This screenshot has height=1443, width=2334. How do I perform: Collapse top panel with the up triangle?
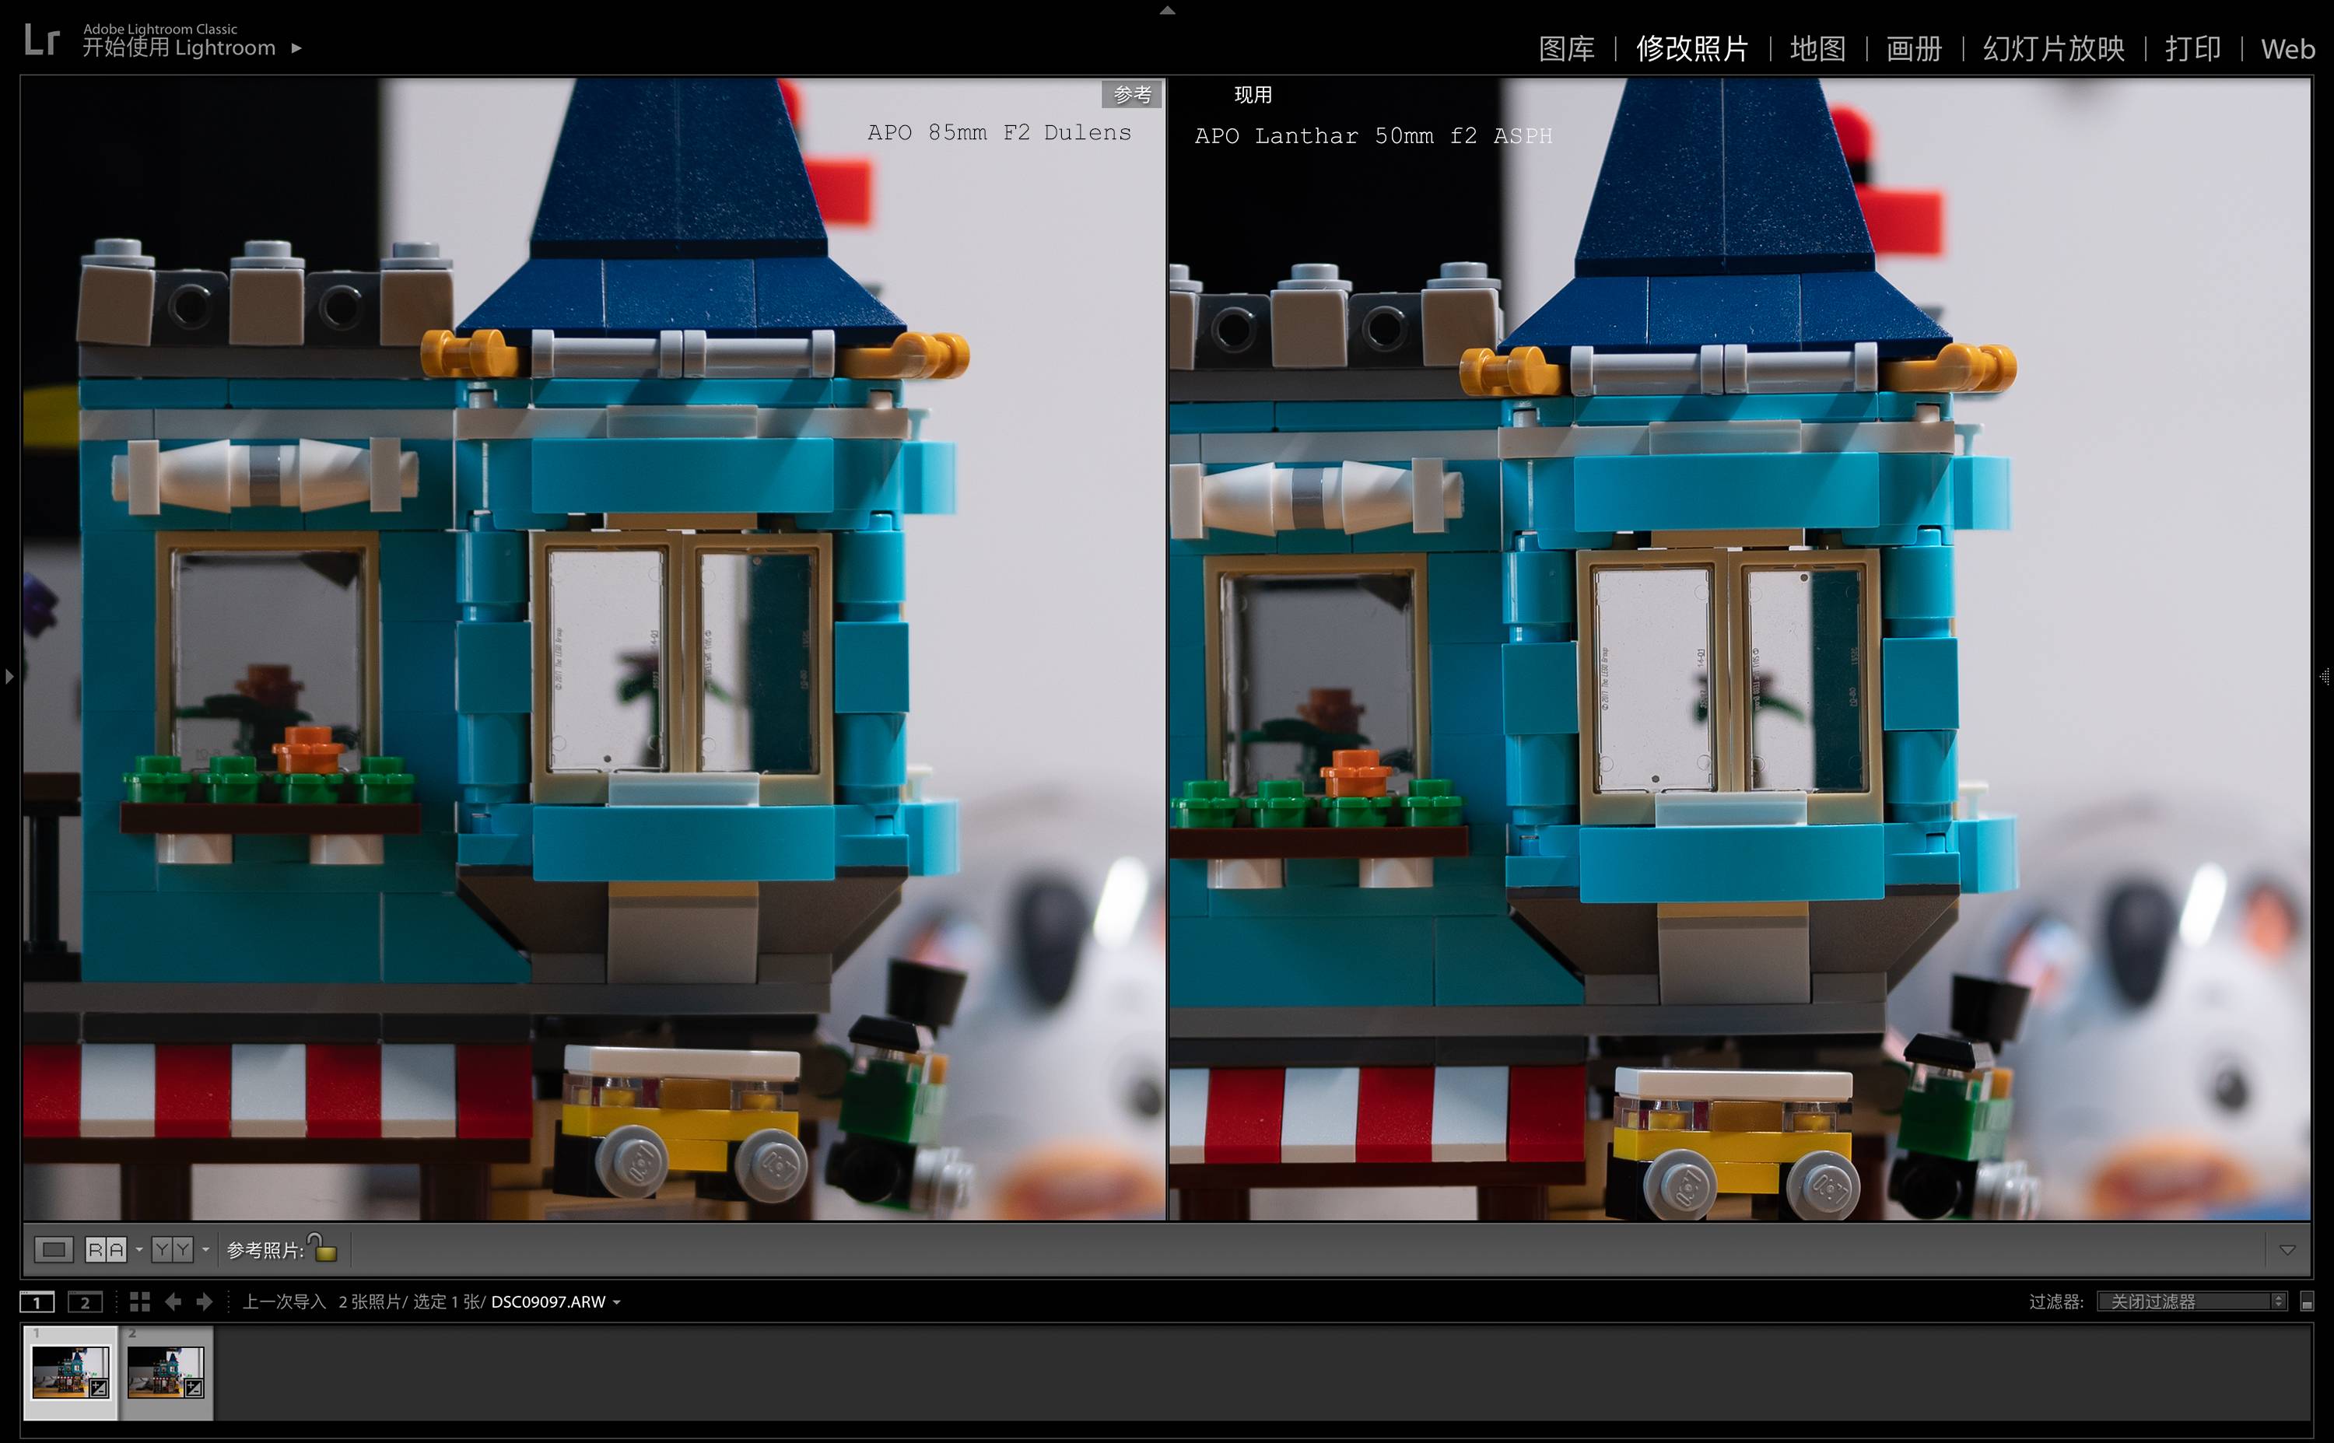(x=1167, y=10)
